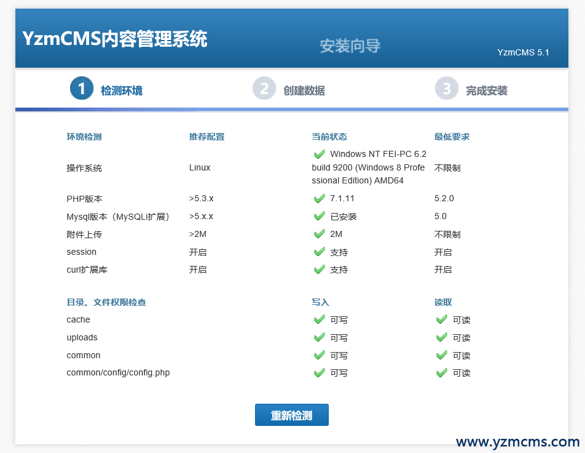
Task: Click the Mysql版本（MySQLi扩展） row label
Action: tap(119, 217)
